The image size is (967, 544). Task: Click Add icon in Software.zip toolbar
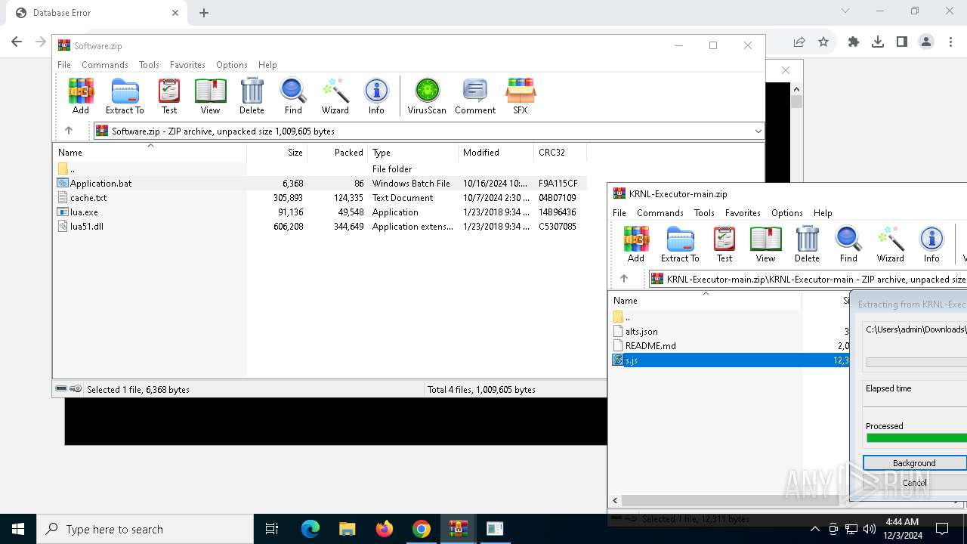[81, 96]
